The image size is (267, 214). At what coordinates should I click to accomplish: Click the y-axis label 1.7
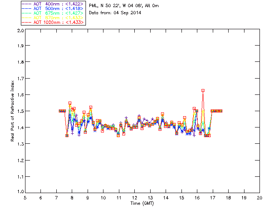(20, 78)
